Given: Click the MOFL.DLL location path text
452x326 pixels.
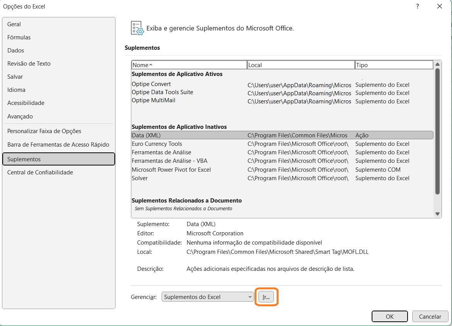Looking at the screenshot, I should pos(277,252).
